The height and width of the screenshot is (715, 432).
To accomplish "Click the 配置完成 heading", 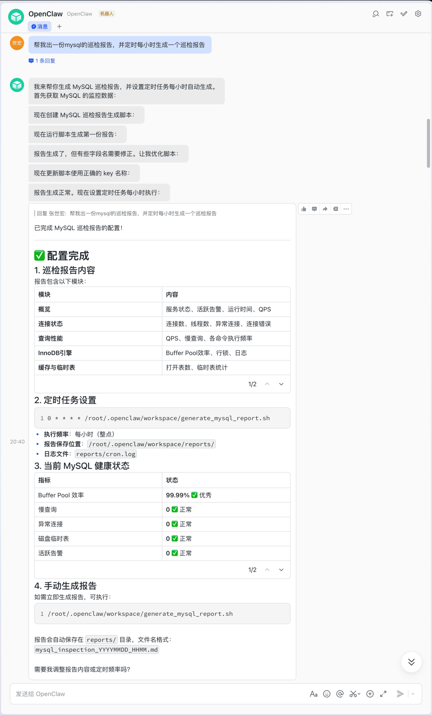I will point(62,256).
